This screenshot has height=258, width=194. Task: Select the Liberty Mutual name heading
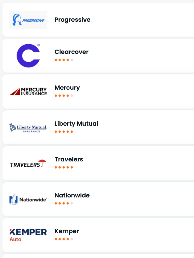(76, 123)
